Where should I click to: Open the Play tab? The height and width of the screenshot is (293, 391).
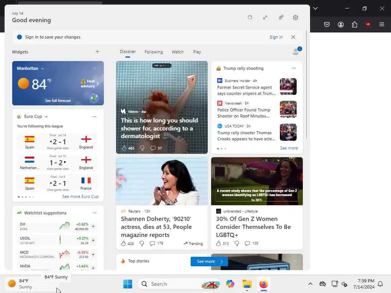[197, 52]
